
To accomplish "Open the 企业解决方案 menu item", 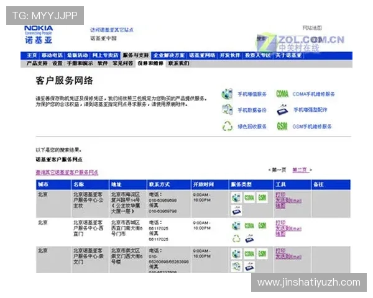I will pyautogui.click(x=169, y=55).
